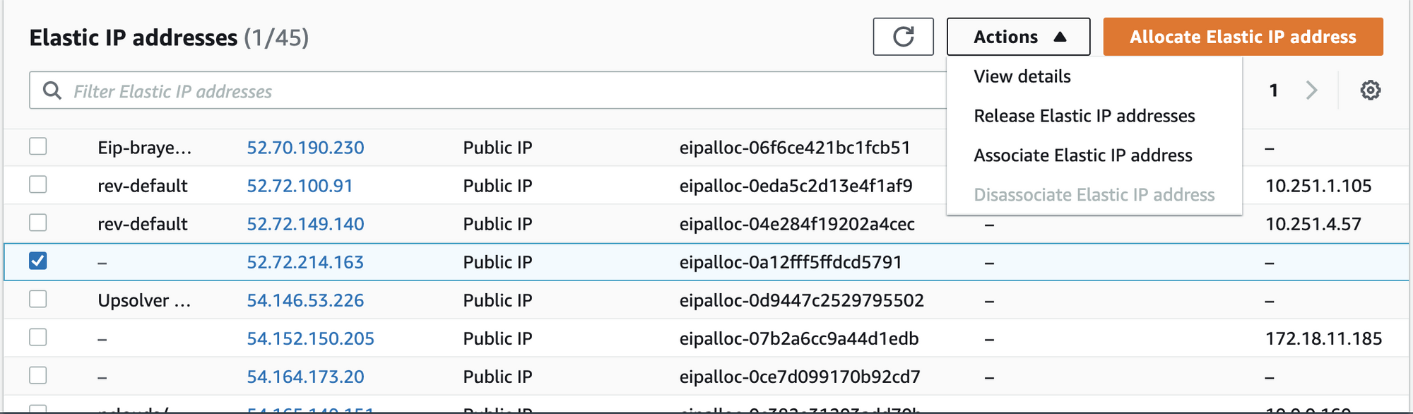Image resolution: width=1413 pixels, height=414 pixels.
Task: Refresh the Elastic IP addresses list
Action: (x=903, y=37)
